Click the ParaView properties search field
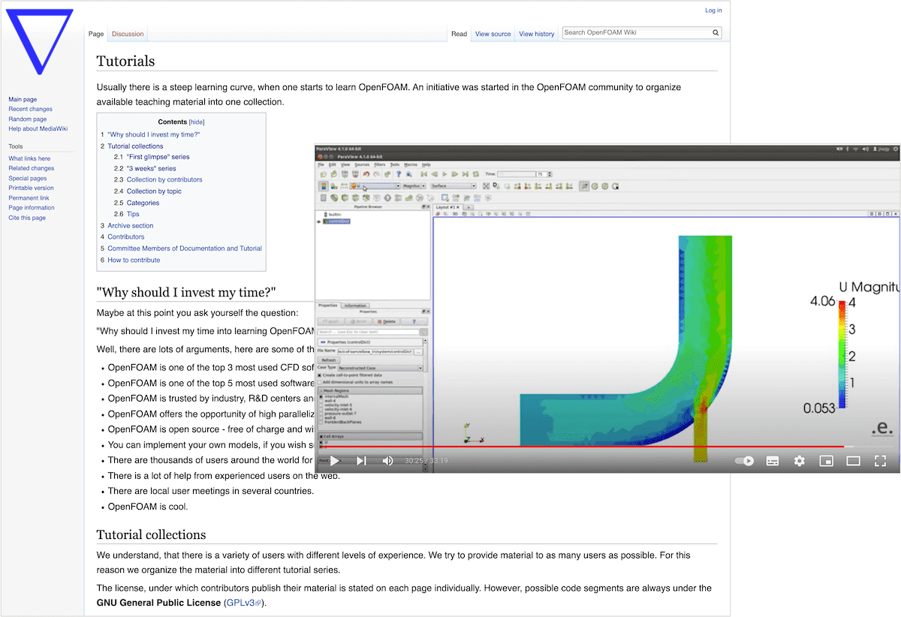 tap(368, 332)
